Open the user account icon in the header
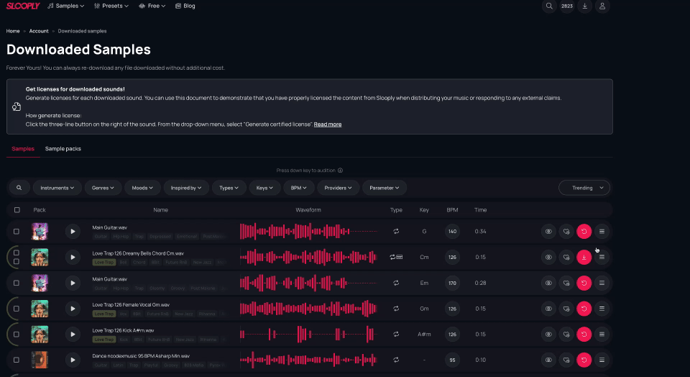The image size is (690, 377). click(602, 6)
